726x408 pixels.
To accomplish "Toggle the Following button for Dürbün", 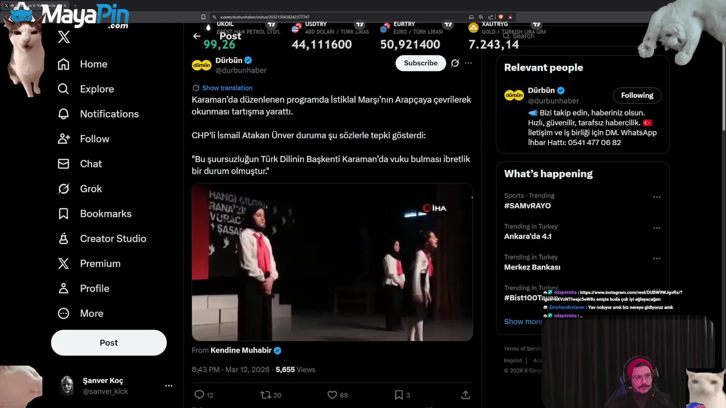I will 637,95.
